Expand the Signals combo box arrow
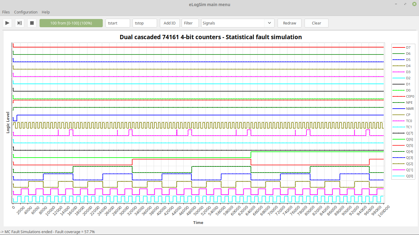This screenshot has height=235, width=419. (x=269, y=23)
